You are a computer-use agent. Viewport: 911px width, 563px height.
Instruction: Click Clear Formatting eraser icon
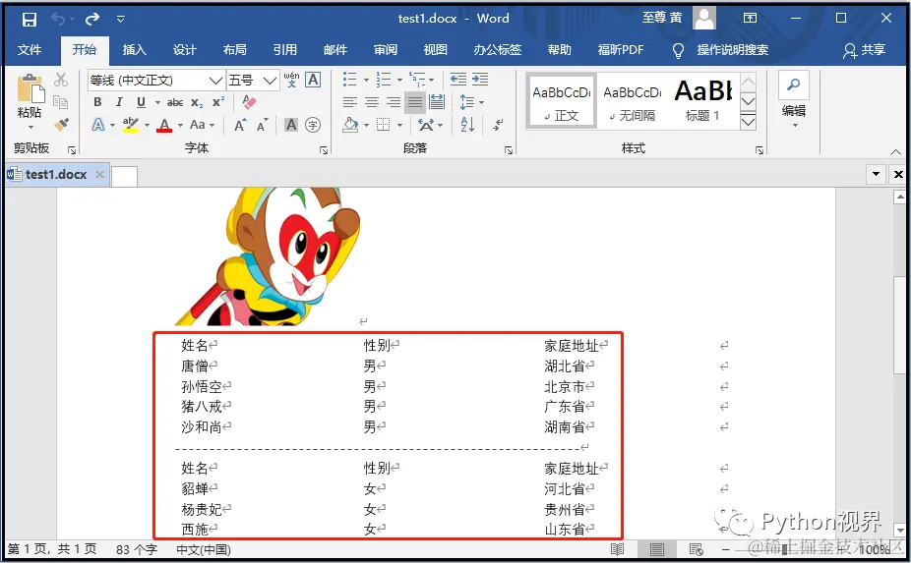click(249, 102)
